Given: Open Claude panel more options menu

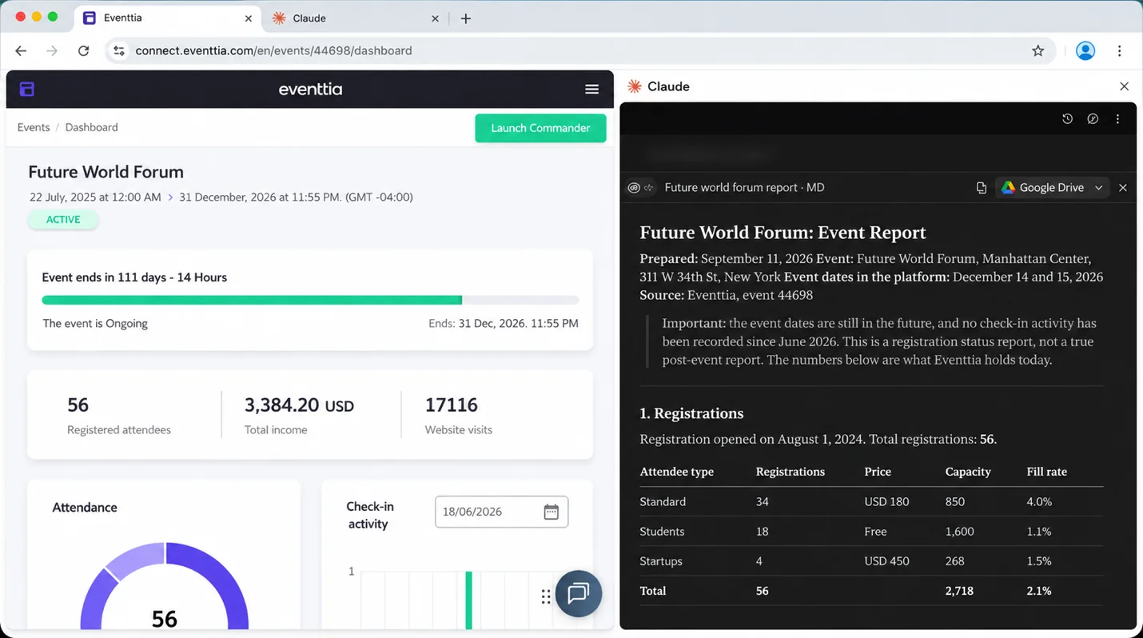Looking at the screenshot, I should click(x=1117, y=119).
